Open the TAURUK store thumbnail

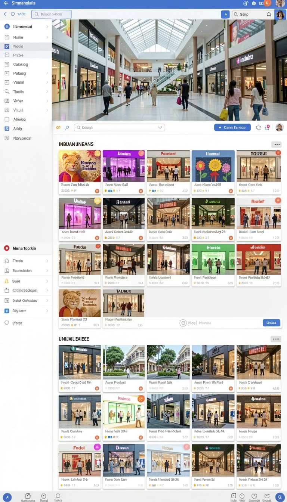click(x=123, y=303)
